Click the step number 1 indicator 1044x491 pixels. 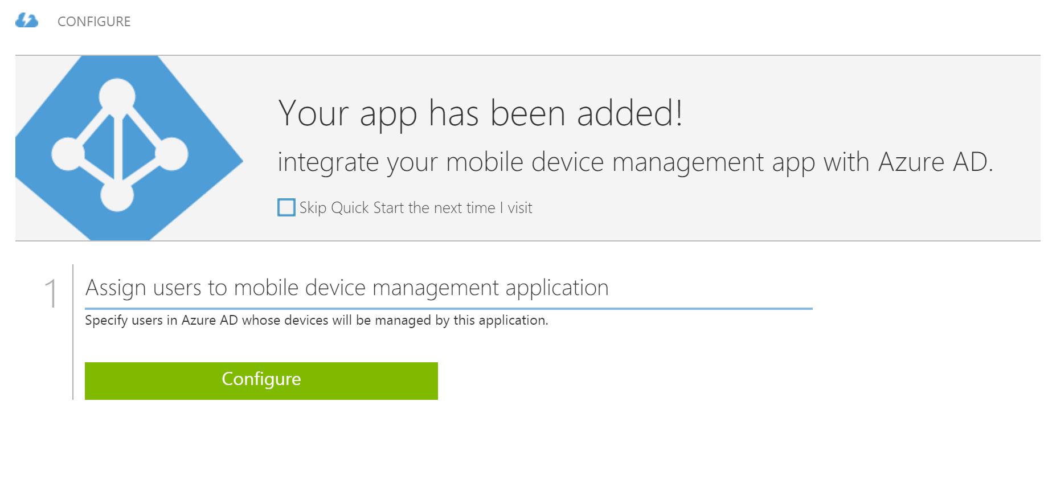click(x=51, y=293)
